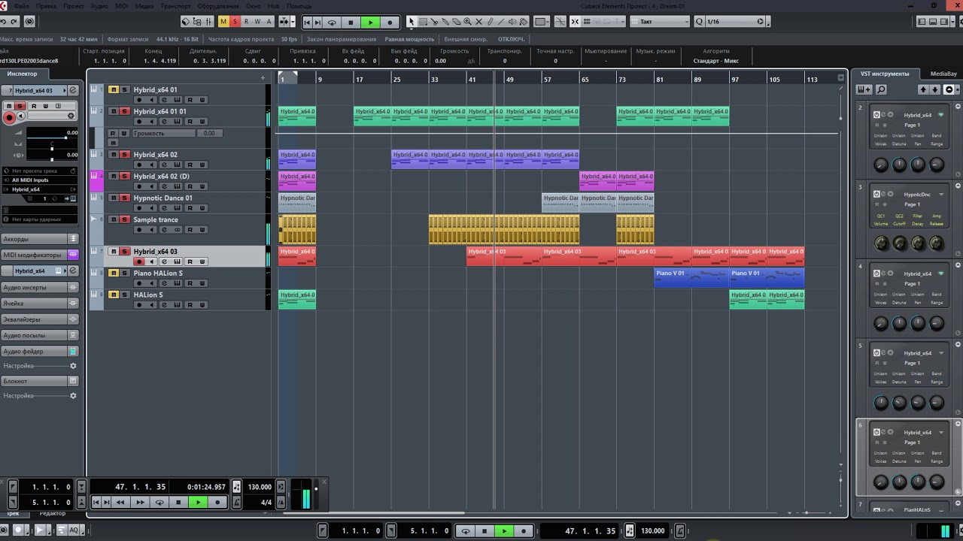Screen dimensions: 963x541
Task: Click Play in floating transport panel
Action: pos(198,502)
